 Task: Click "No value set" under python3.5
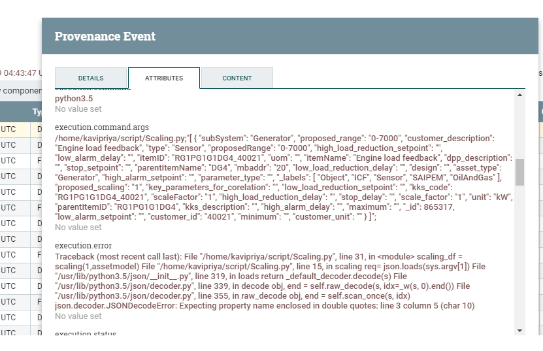click(78, 109)
